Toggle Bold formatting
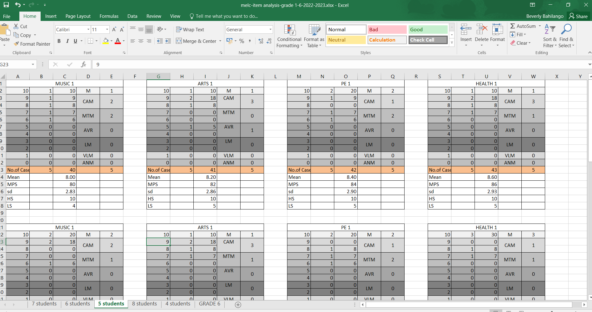This screenshot has height=312, width=592. coord(59,41)
